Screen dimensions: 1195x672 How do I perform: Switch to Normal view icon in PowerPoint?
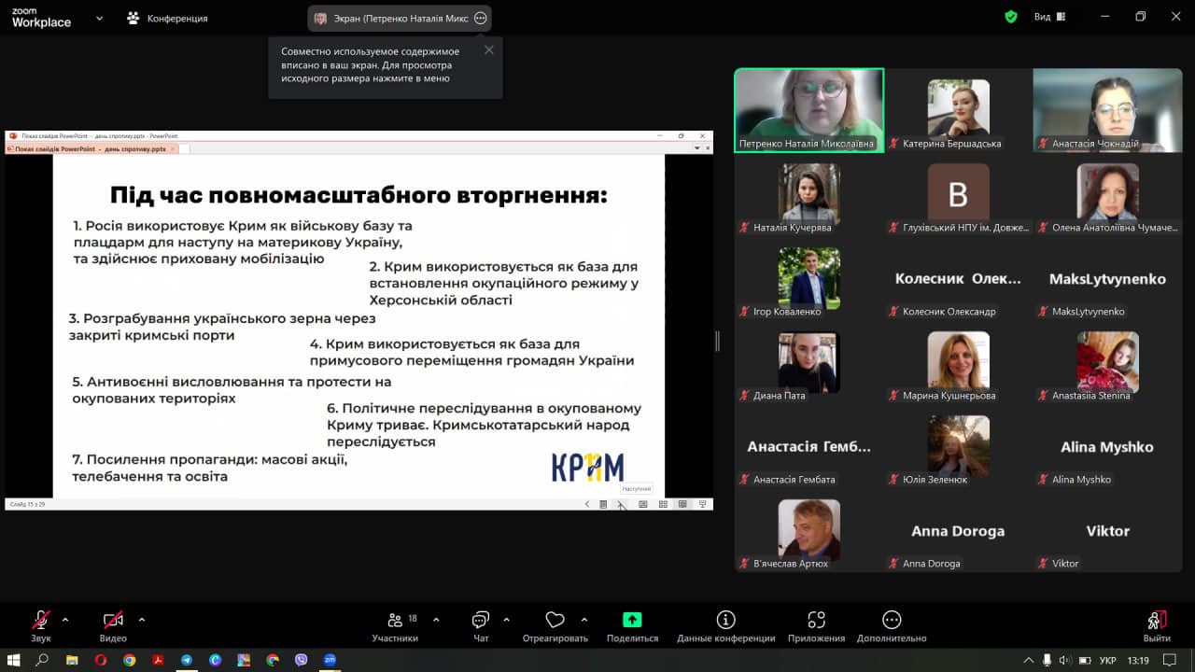click(x=642, y=504)
